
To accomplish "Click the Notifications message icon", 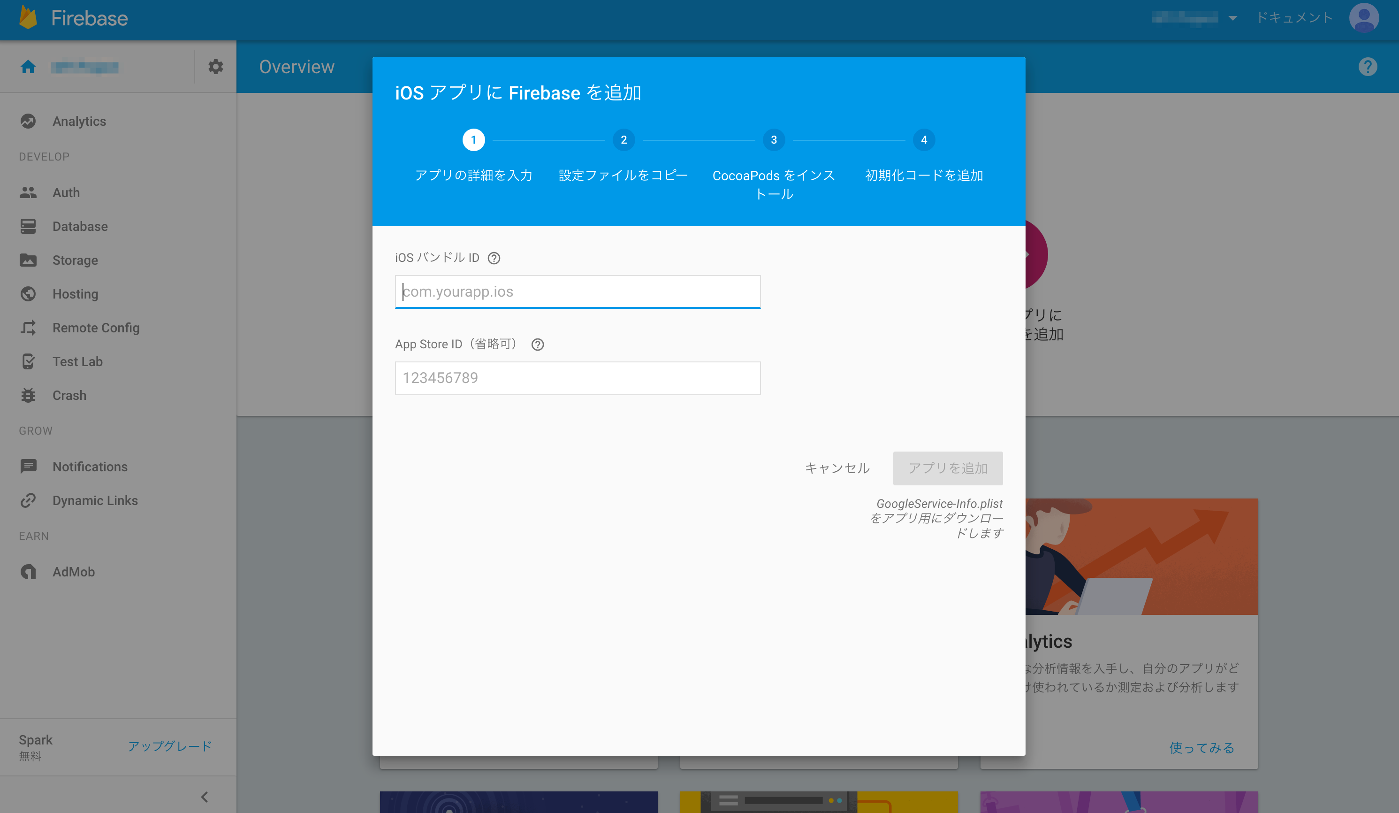I will 28,467.
